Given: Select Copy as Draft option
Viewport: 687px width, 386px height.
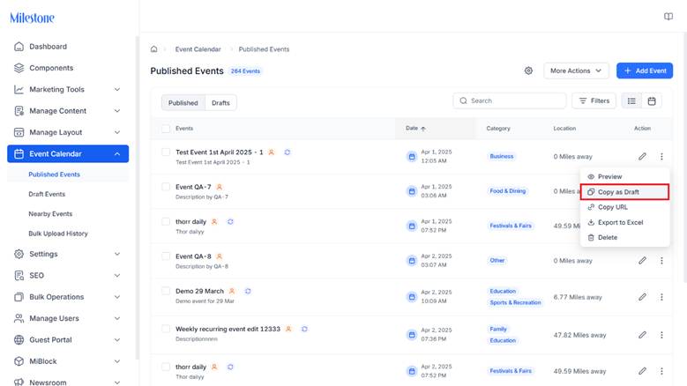Looking at the screenshot, I should (x=624, y=192).
